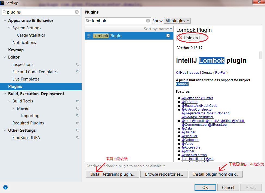This screenshot has width=265, height=193.
Task: Open Live Templates settings
Action: 26,79
